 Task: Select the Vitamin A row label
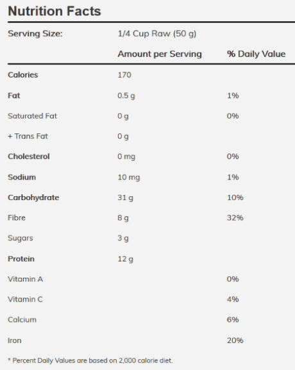[26, 279]
